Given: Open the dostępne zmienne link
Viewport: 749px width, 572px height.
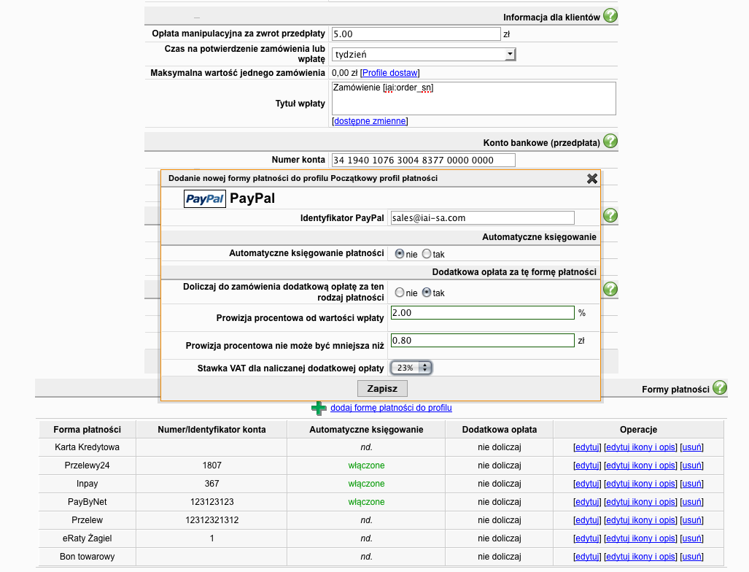Looking at the screenshot, I should [370, 121].
